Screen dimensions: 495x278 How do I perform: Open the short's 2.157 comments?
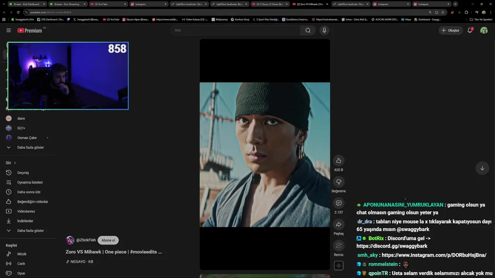point(338,203)
